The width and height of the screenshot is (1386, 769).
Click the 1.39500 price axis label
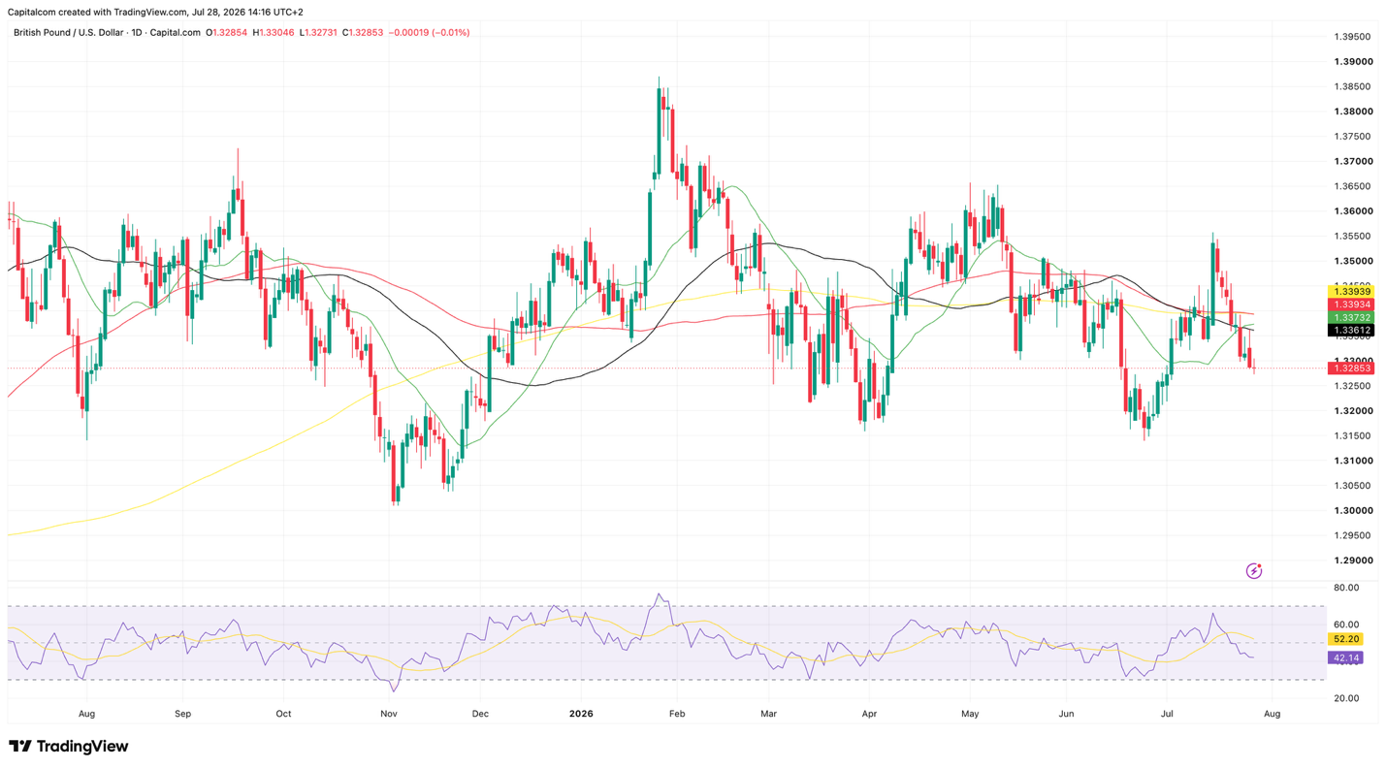coord(1352,37)
